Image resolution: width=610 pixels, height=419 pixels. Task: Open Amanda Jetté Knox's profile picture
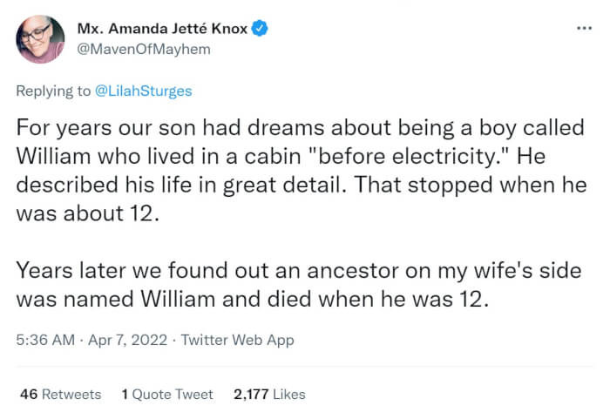pyautogui.click(x=41, y=39)
